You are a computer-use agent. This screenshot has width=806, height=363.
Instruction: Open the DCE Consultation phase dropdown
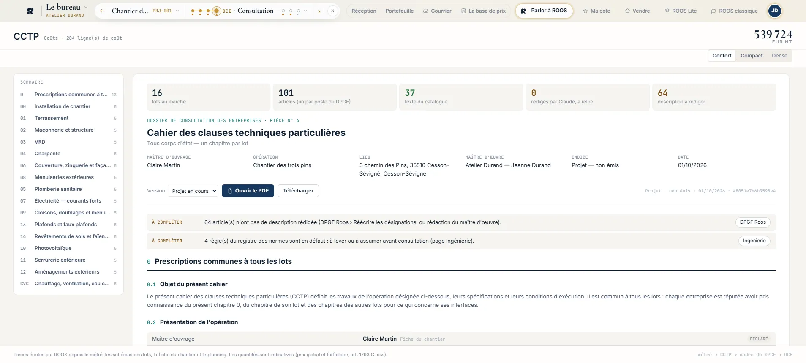tap(250, 11)
